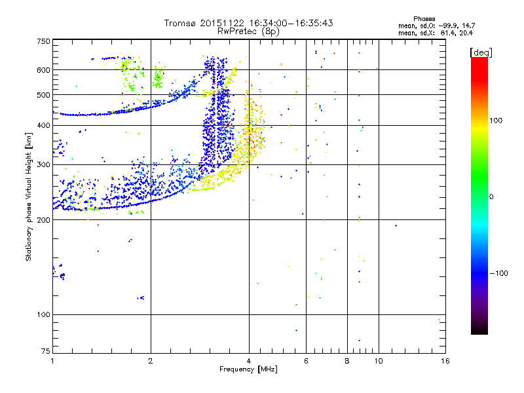Click the 'Stationary phase Virtual Height [km]' axis label
The height and width of the screenshot is (393, 524).
(x=29, y=196)
